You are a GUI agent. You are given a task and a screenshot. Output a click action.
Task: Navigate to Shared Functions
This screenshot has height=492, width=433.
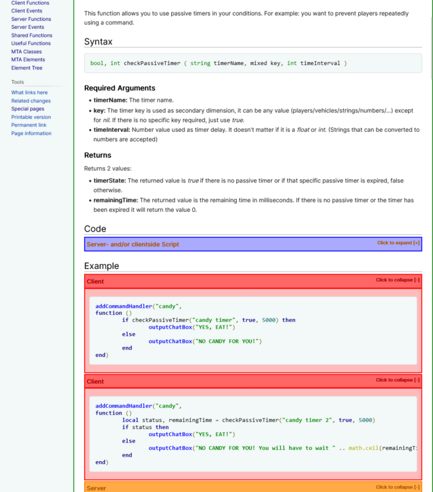pos(31,35)
